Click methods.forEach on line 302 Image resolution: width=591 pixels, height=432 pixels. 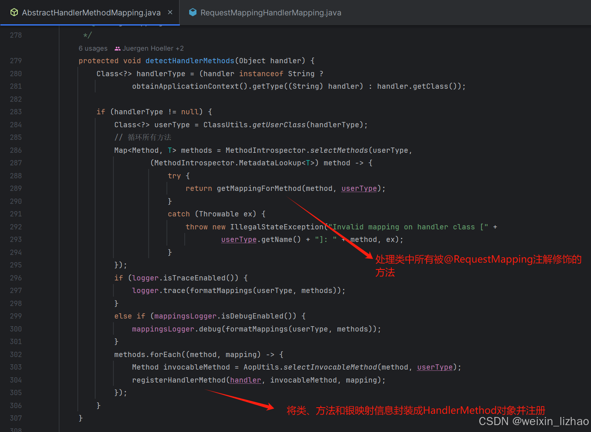[x=147, y=355]
